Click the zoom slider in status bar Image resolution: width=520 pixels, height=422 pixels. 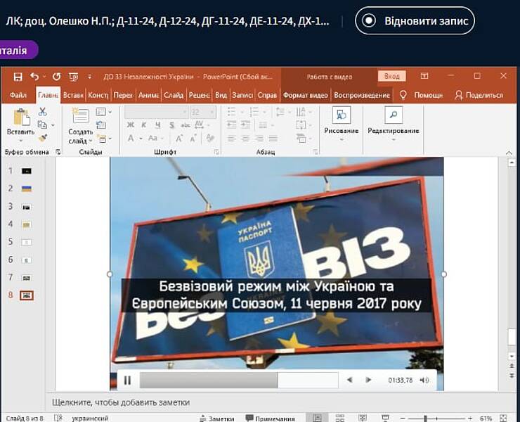tap(436, 418)
